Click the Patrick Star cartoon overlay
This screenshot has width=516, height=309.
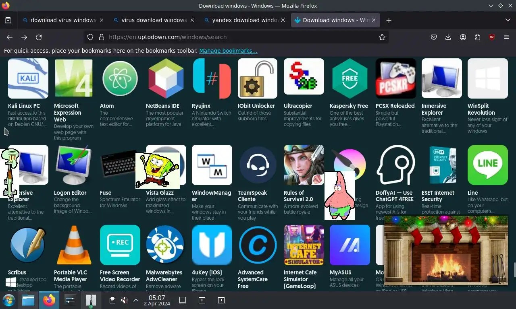339,196
